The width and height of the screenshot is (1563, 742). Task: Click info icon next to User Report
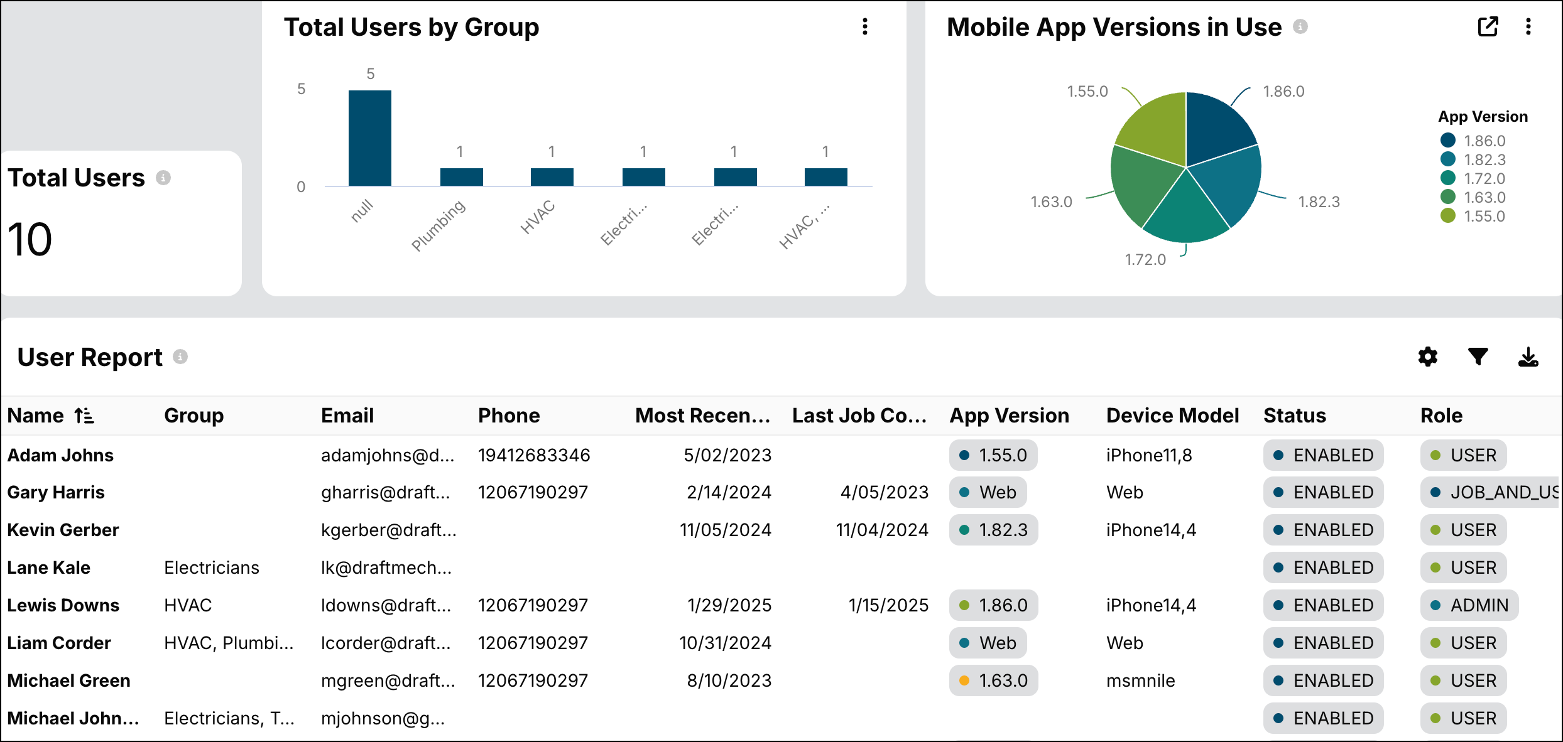[x=180, y=357]
